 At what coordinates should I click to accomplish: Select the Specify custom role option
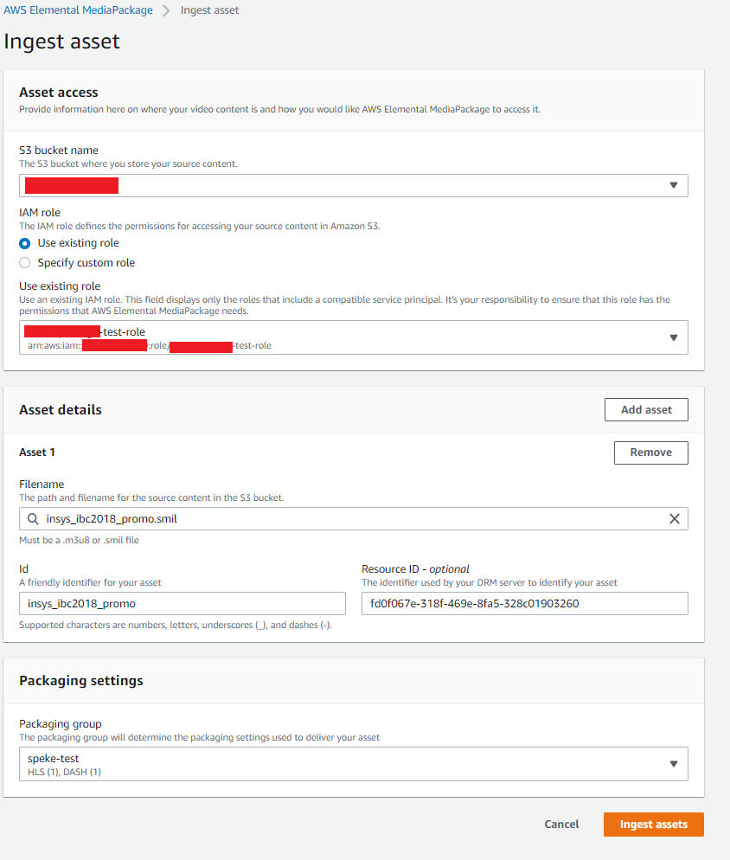click(25, 263)
